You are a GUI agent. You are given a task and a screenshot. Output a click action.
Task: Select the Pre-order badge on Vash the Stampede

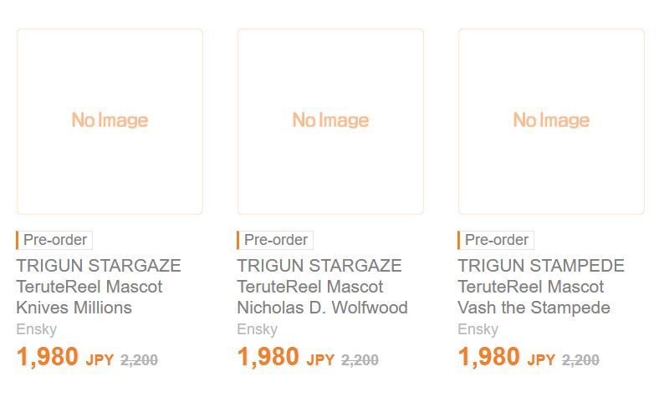pyautogui.click(x=496, y=240)
